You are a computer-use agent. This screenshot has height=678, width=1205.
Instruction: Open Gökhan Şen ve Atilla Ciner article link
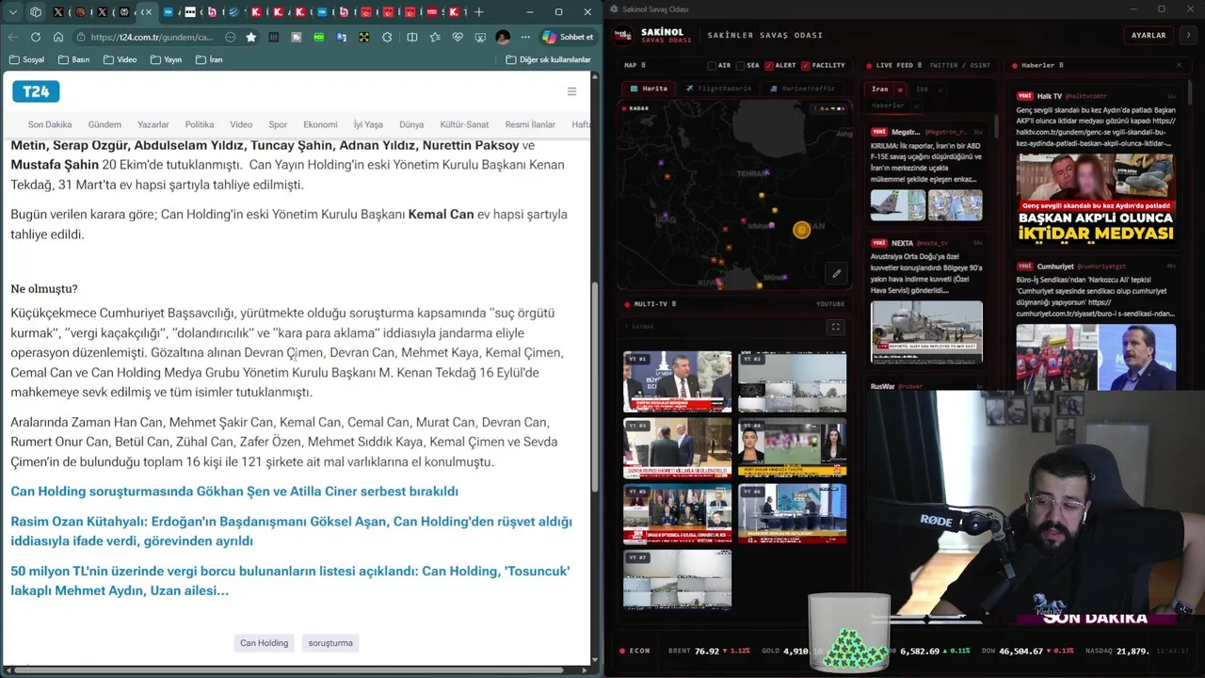point(234,492)
